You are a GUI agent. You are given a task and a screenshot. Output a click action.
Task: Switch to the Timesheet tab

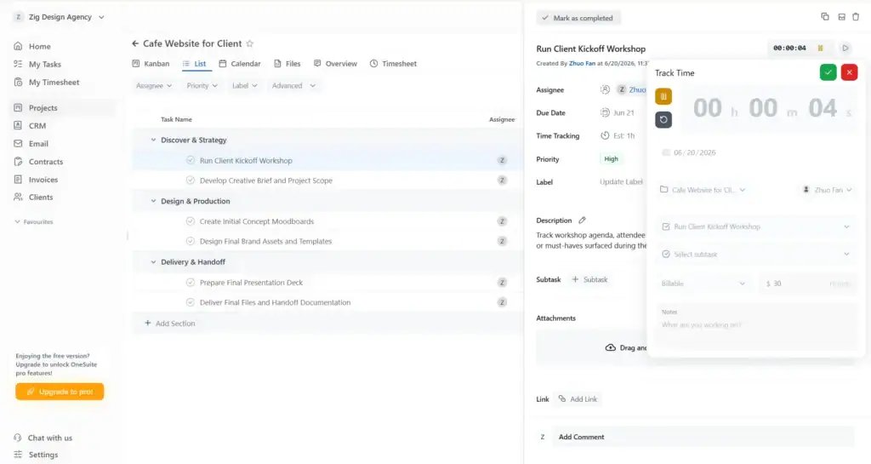[x=393, y=64]
